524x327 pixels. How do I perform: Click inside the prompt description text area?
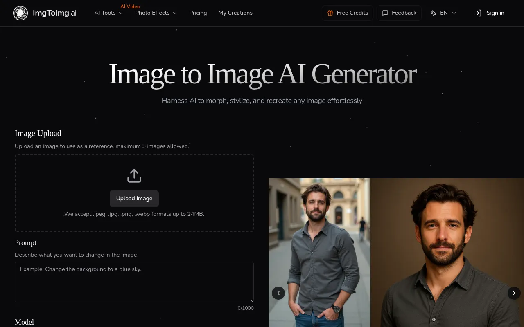(134, 282)
